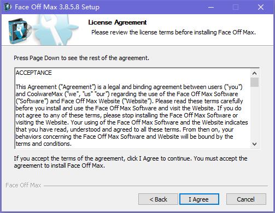The image size is (275, 213).
Task: Click the empty scrollbar track below the thumb
Action: tap(254, 113)
